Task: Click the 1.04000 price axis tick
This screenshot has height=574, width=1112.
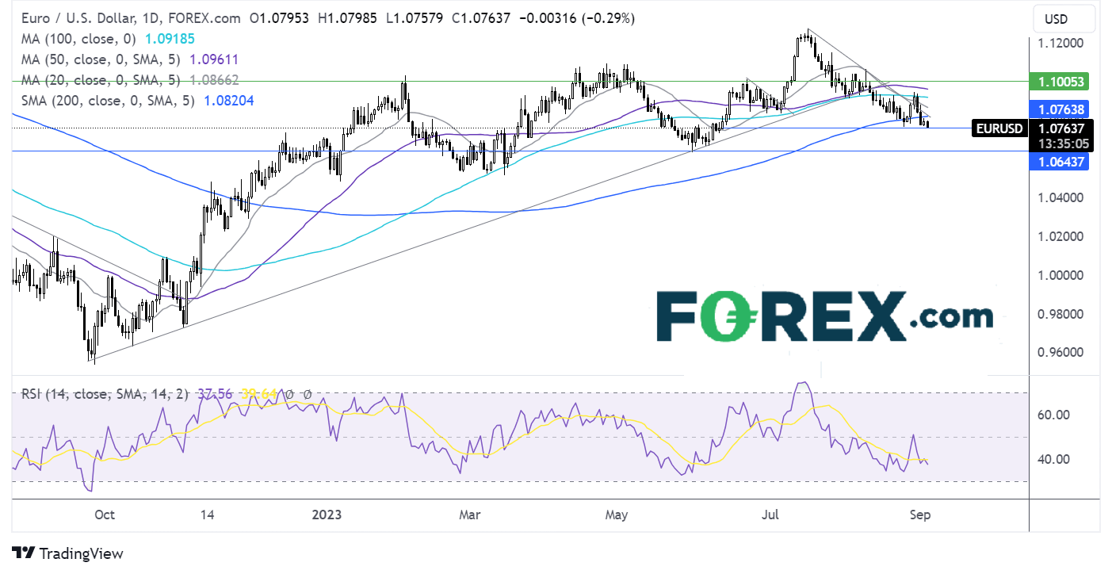Action: click(1061, 197)
